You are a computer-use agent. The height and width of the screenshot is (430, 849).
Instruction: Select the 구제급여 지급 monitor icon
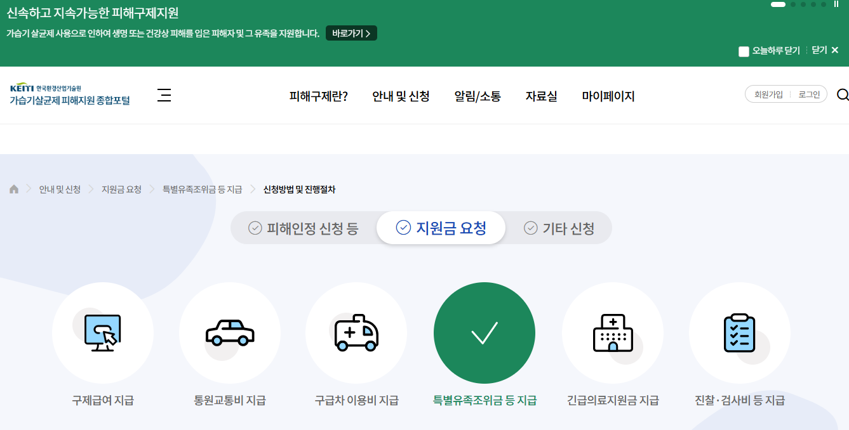(x=103, y=333)
